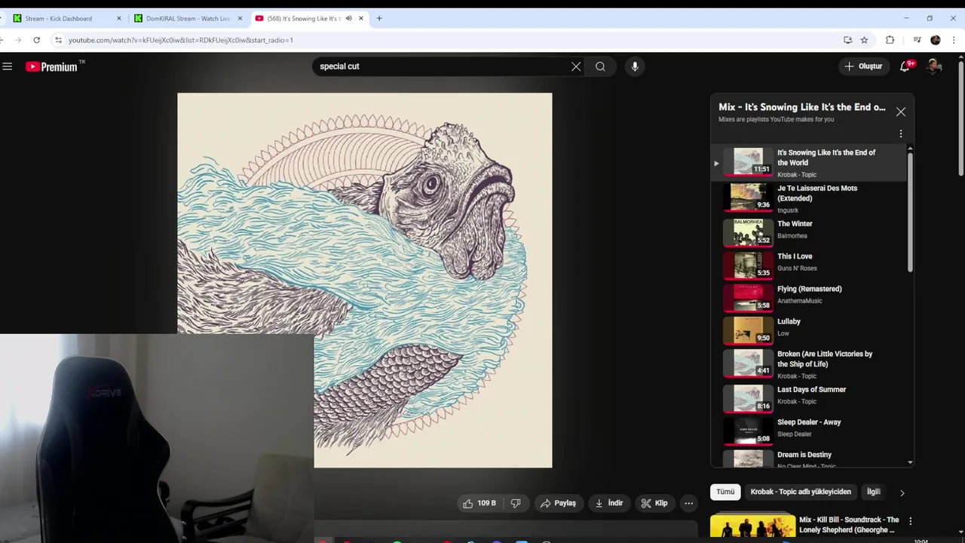Open the YouTube guide hamburger menu
The height and width of the screenshot is (543, 965).
pos(8,66)
